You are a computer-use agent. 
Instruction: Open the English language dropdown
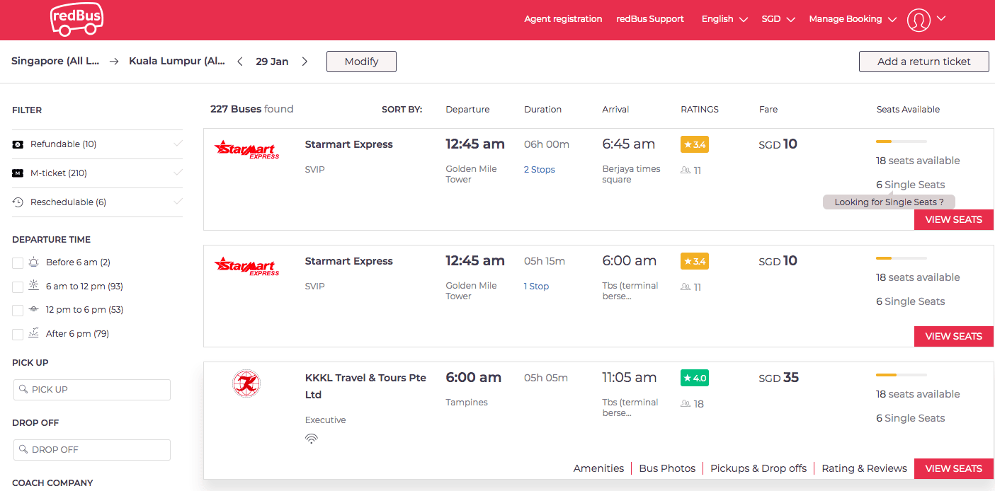pos(724,19)
